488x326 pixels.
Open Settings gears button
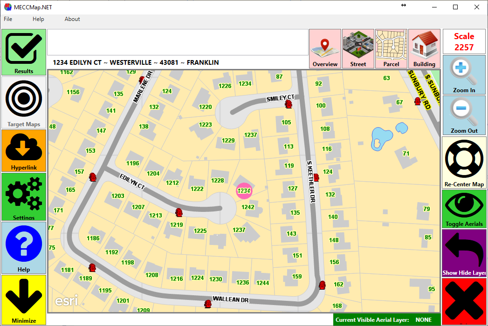(x=24, y=197)
